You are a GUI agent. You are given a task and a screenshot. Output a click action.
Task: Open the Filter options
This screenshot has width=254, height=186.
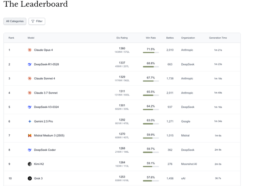click(x=37, y=21)
